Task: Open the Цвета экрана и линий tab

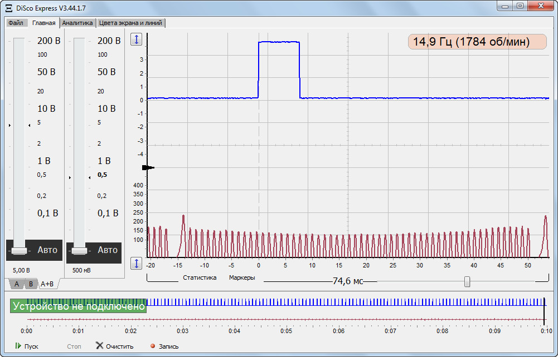Action: click(x=130, y=23)
